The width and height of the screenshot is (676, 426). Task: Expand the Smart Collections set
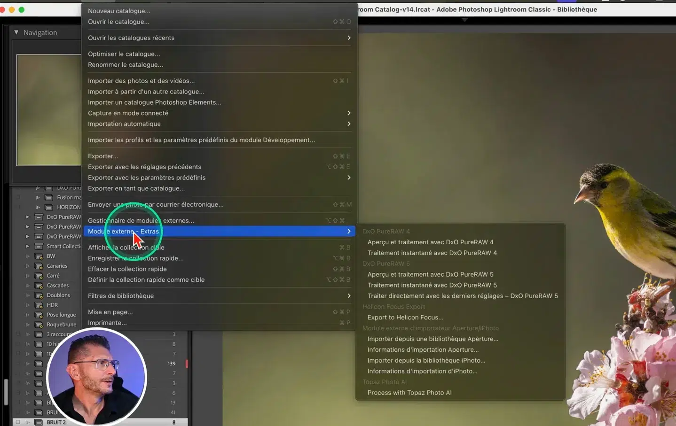[x=27, y=247]
